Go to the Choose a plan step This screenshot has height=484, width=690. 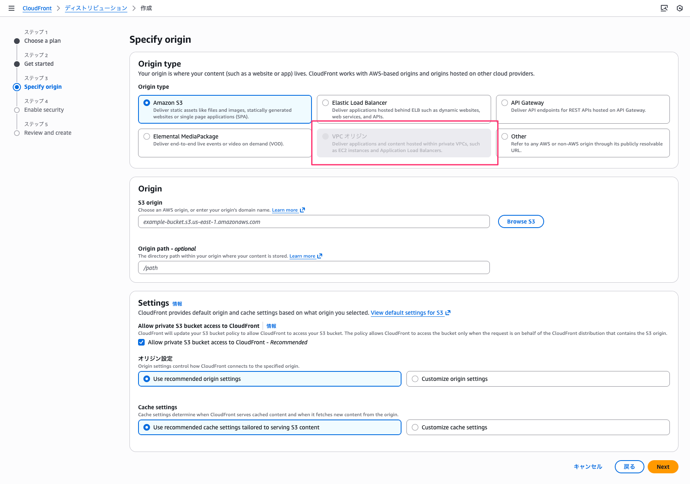pyautogui.click(x=42, y=41)
